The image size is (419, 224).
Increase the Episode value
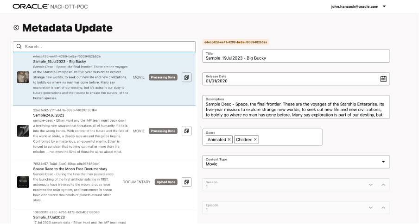pos(383,207)
